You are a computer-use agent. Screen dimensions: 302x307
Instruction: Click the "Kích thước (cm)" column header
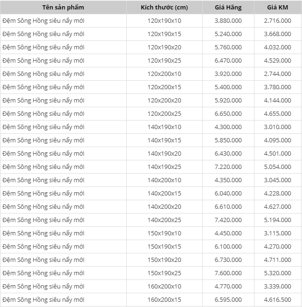164,7
